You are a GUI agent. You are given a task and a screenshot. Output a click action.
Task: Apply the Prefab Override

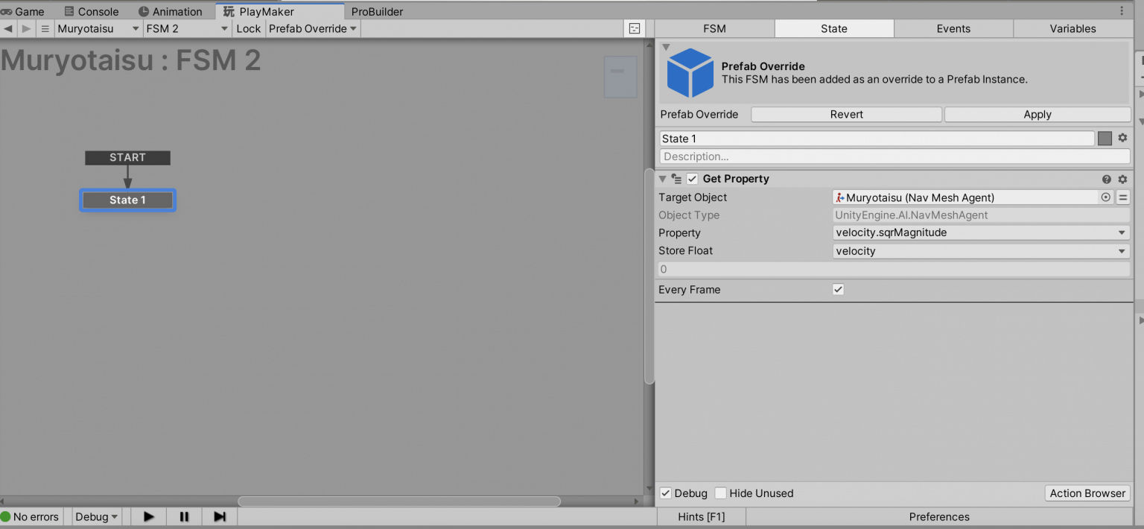click(1037, 114)
